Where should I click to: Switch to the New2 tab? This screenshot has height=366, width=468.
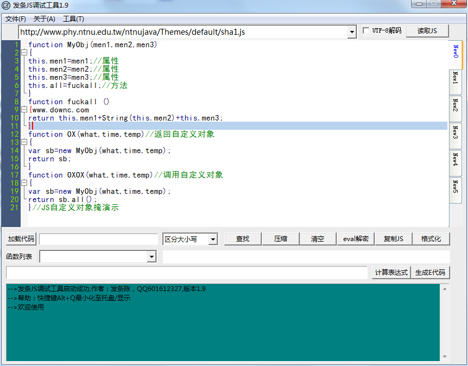coord(454,109)
